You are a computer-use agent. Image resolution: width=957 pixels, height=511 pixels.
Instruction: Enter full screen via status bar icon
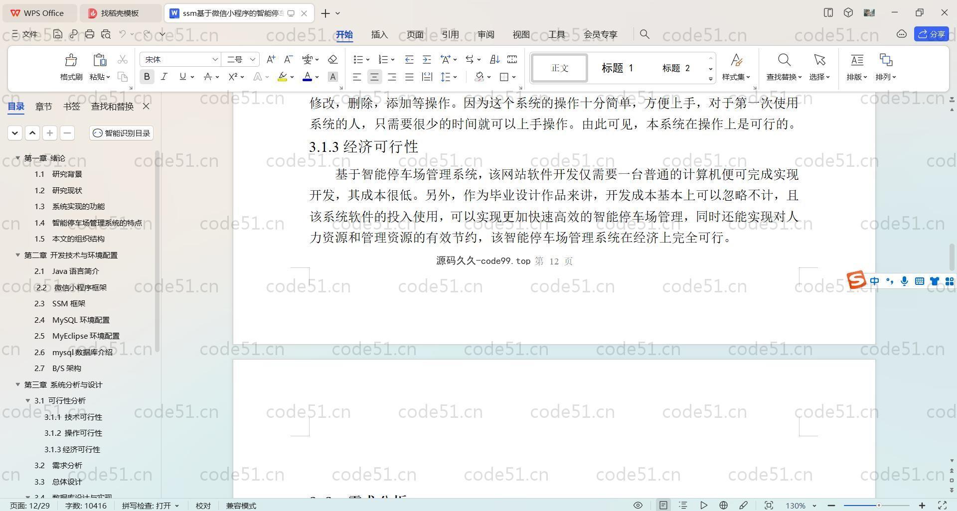tap(943, 505)
